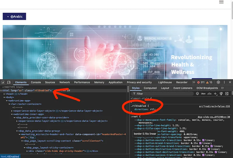Image resolution: width=233 pixels, height=158 pixels.
Task: Collapse the lwr-router-container node
Action: tap(9, 104)
